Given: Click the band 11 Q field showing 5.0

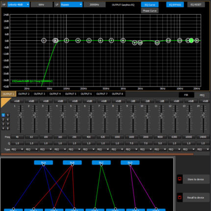Looking at the screenshot, I should (160, 143).
